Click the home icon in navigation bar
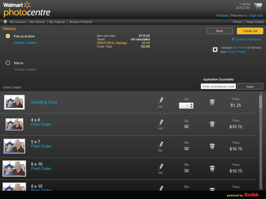Image resolution: width=266 pixels, height=199 pixels. pos(5,22)
